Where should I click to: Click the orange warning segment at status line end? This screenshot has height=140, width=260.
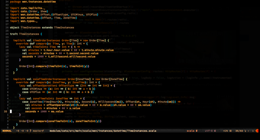point(257,131)
